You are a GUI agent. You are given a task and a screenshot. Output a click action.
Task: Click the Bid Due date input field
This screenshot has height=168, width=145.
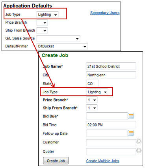[107, 116]
